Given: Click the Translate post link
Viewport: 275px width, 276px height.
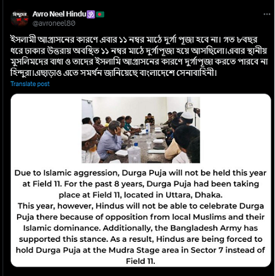Looking at the screenshot, I should 30,84.
